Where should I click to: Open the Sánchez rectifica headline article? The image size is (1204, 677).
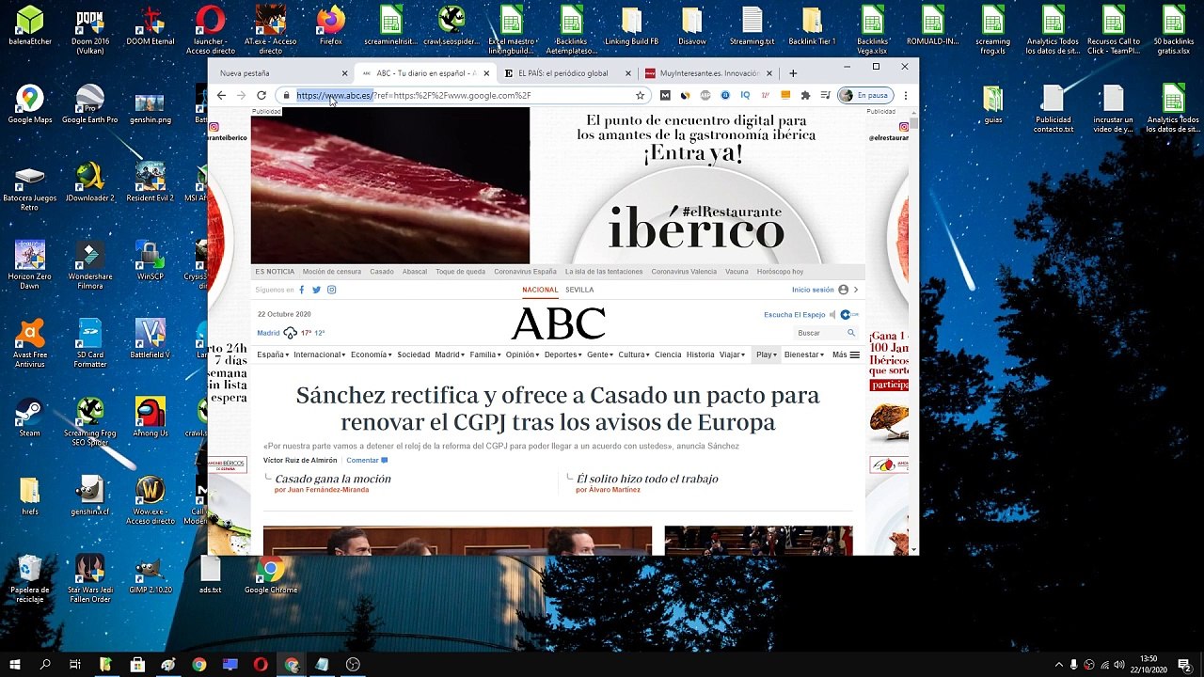pos(558,408)
